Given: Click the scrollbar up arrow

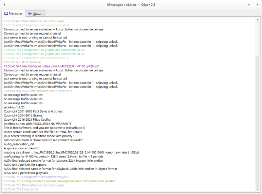Looking at the screenshot, I should [257, 20].
